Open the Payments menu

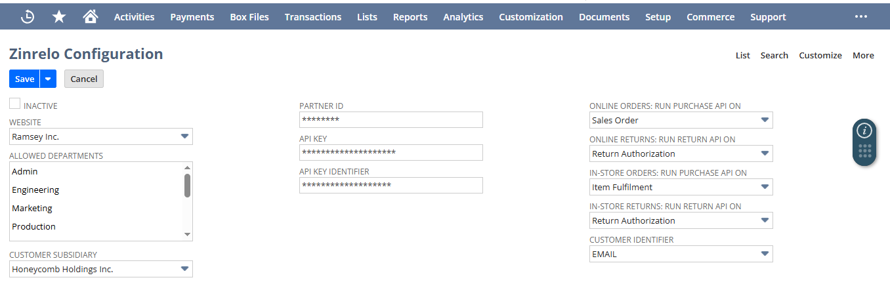pyautogui.click(x=192, y=17)
